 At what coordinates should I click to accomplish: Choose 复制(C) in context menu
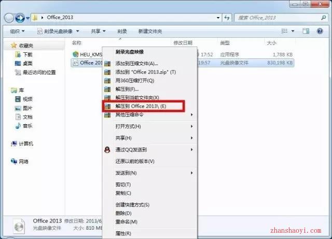tap(150, 193)
